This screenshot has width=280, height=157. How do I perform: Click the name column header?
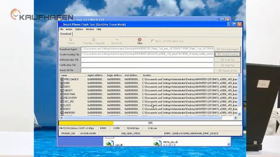[x=73, y=75]
